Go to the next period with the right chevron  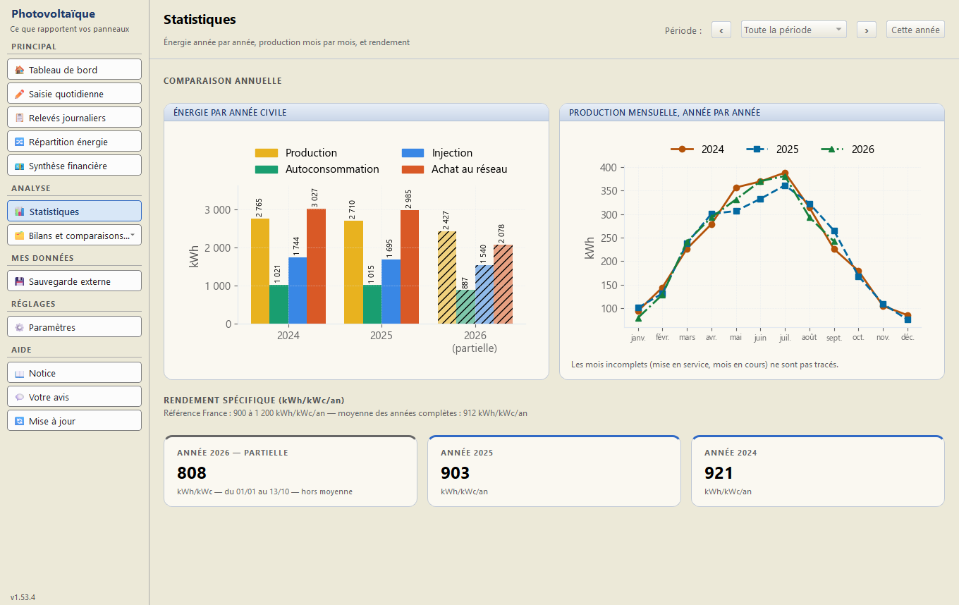point(867,30)
